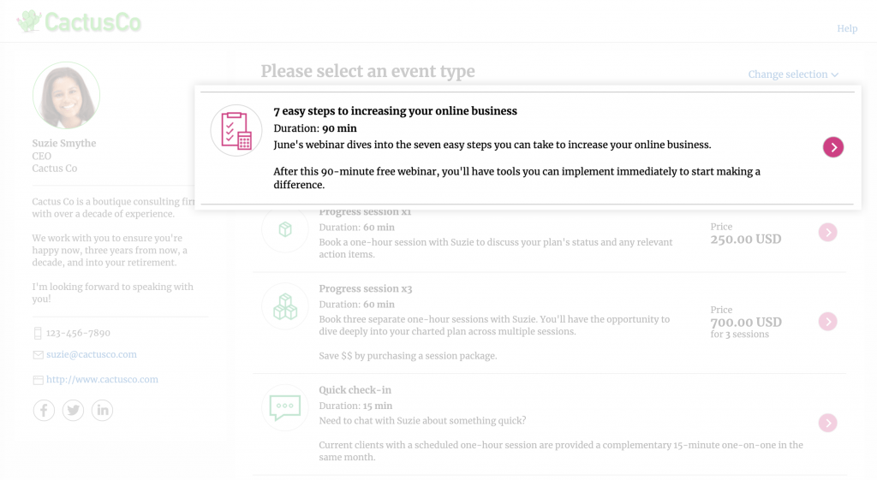Email suzie@cactusco.com link
Image resolution: width=877 pixels, height=480 pixels.
(x=92, y=354)
